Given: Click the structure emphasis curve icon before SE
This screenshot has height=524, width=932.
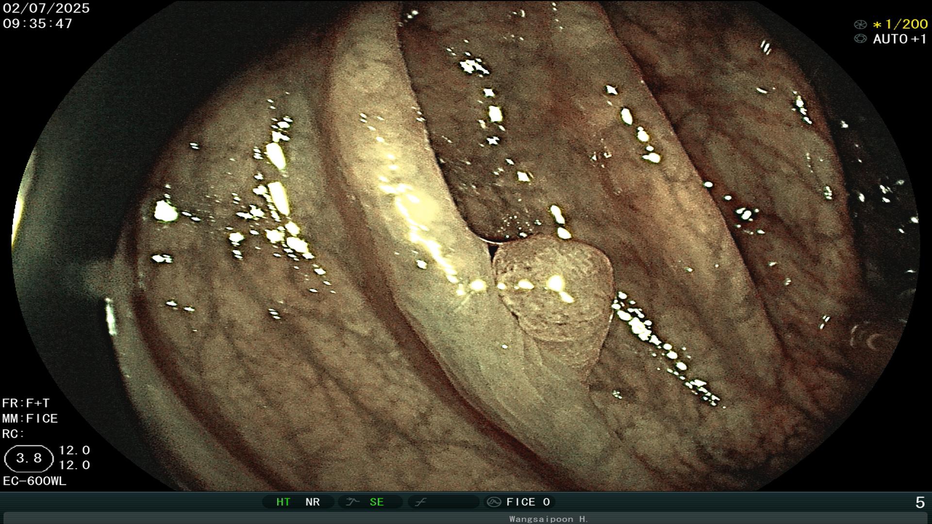Looking at the screenshot, I should coord(352,502).
